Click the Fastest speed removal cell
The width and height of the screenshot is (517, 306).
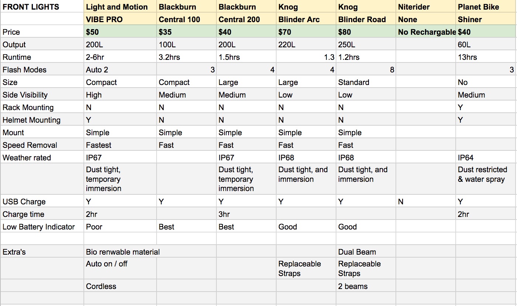[120, 145]
